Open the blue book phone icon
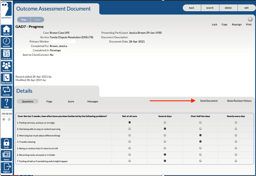This screenshot has height=176, width=256. pyautogui.click(x=6, y=79)
